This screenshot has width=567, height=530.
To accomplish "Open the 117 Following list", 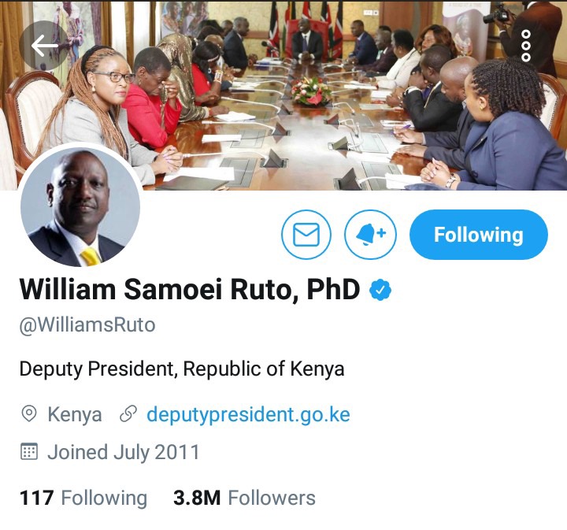I will point(83,498).
